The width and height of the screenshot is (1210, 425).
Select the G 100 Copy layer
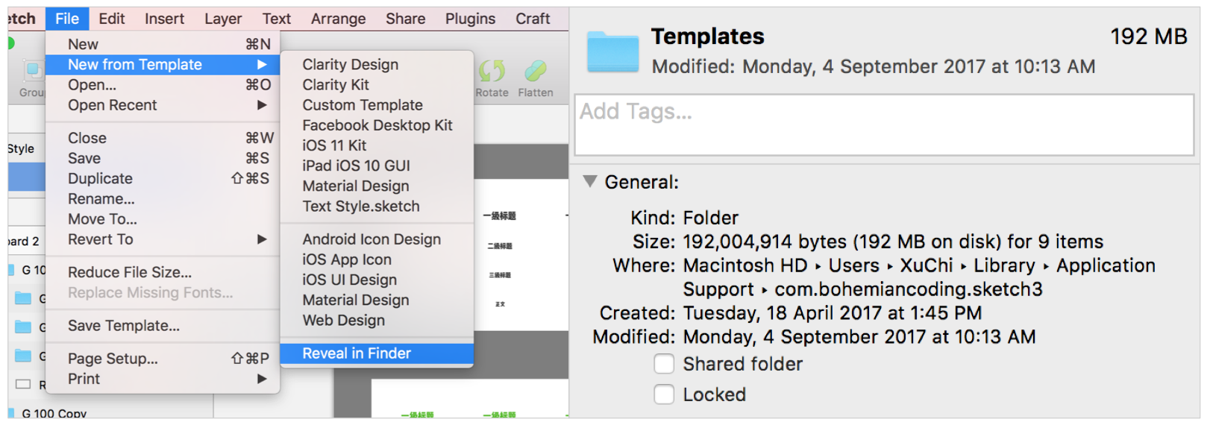click(54, 414)
